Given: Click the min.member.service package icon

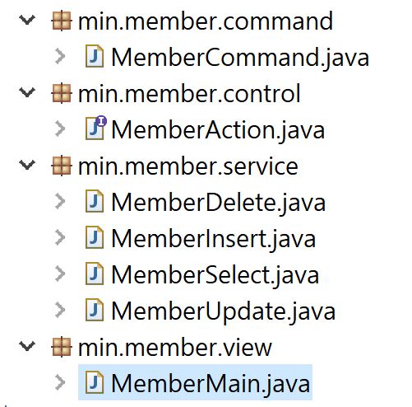Looking at the screenshot, I should (62, 166).
